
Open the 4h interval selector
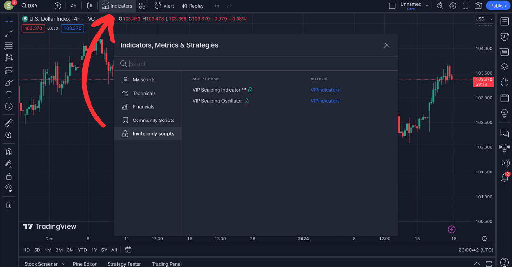pyautogui.click(x=74, y=6)
